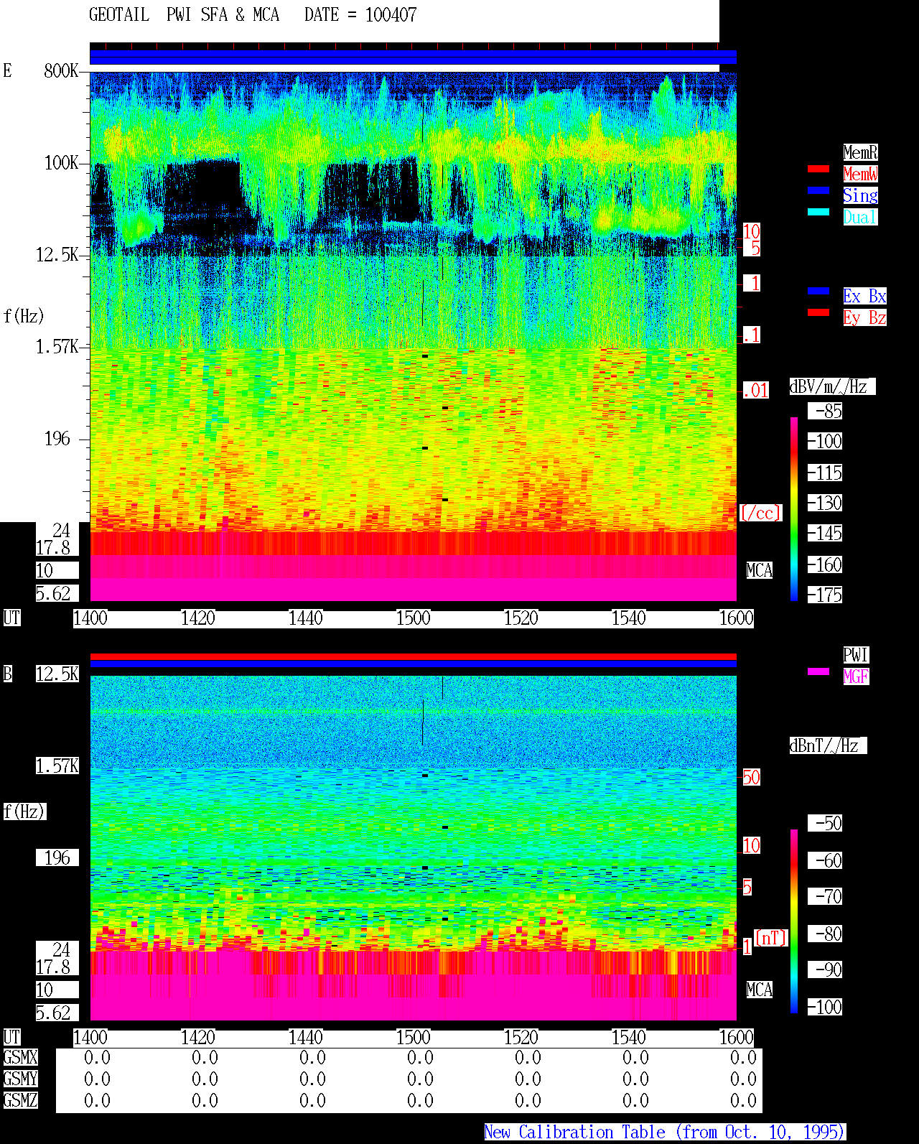The height and width of the screenshot is (1144, 919).
Task: Click the dBnT/√Hz color scale bar
Action: [x=794, y=921]
